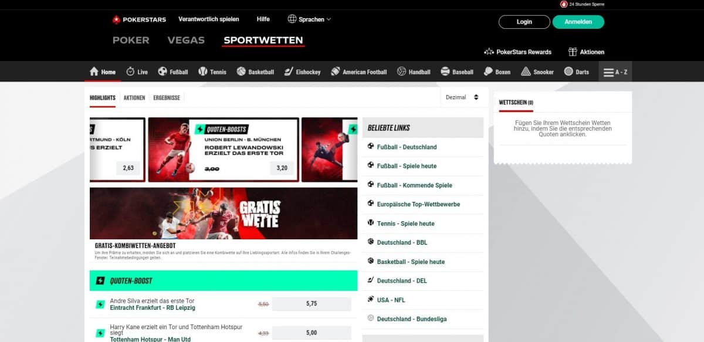704x342 pixels.
Task: Switch to the Ergebnisse tab
Action: [x=166, y=97]
